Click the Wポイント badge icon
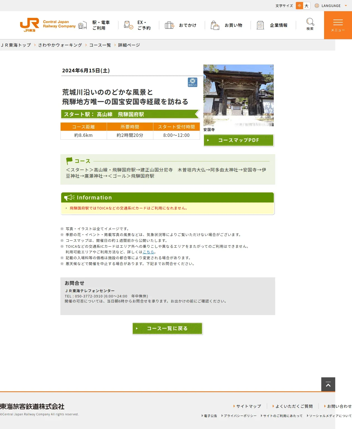Screen dimensions: 352x429 (192, 82)
